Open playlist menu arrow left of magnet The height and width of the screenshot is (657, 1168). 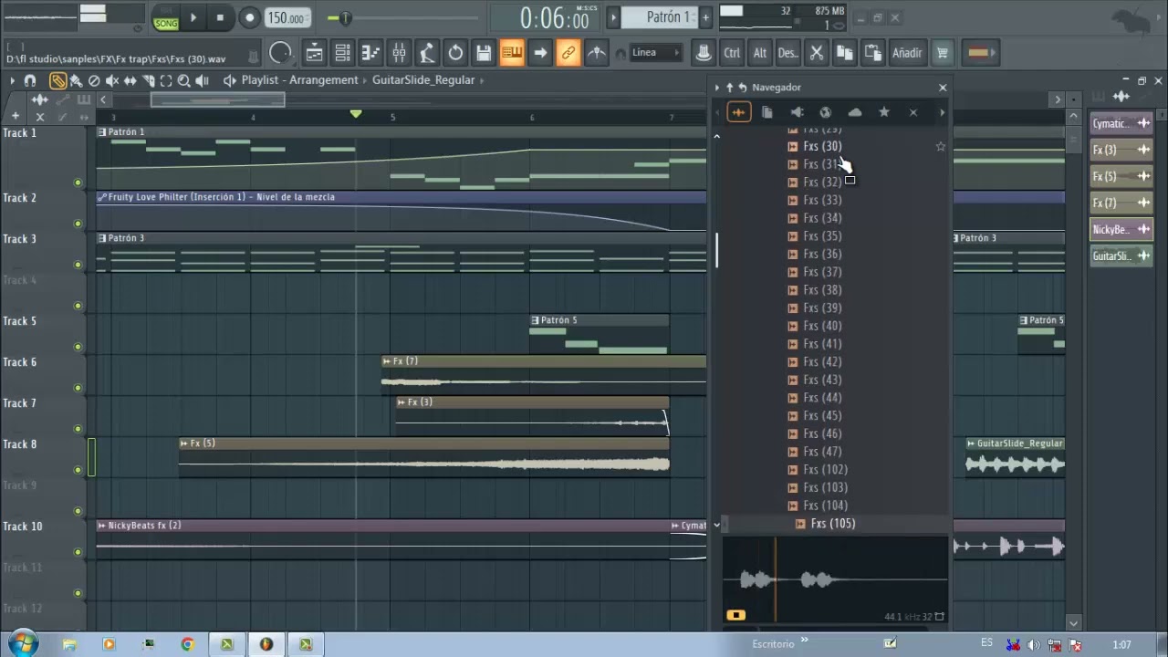pyautogui.click(x=12, y=80)
